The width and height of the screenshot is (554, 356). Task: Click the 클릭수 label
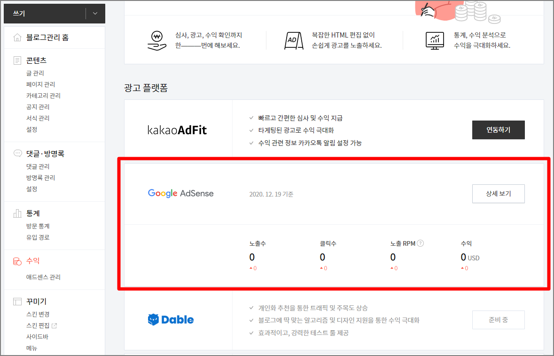click(328, 243)
